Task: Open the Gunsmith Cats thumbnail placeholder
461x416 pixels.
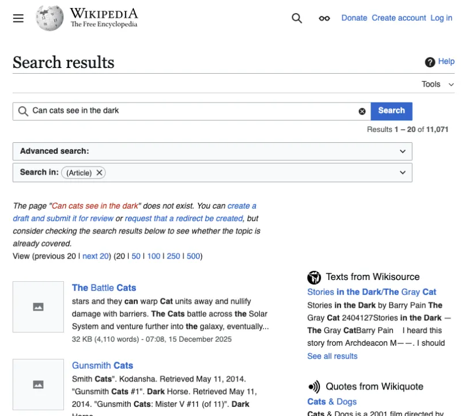Action: (38, 384)
